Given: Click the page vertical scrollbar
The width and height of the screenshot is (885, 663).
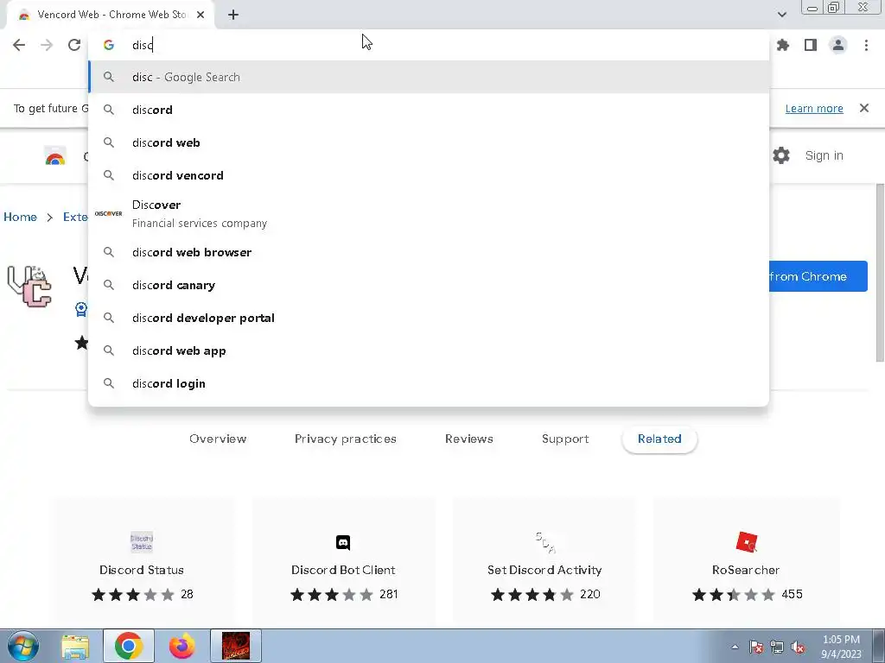Looking at the screenshot, I should point(880,274).
